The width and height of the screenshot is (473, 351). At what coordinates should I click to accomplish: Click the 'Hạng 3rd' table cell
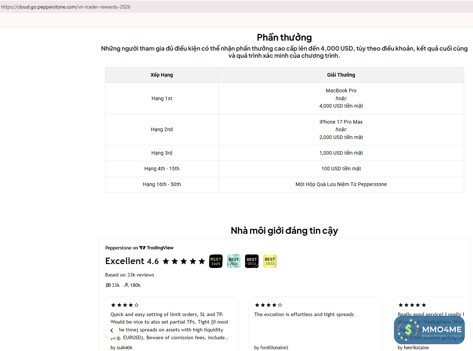point(162,153)
